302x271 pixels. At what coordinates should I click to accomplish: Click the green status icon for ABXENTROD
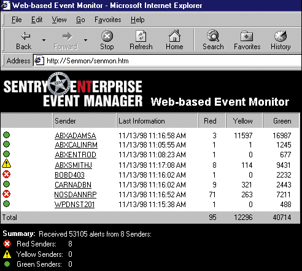6,154
